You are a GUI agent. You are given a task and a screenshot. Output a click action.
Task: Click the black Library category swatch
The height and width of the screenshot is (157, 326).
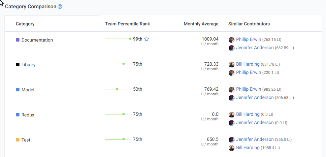click(x=18, y=65)
